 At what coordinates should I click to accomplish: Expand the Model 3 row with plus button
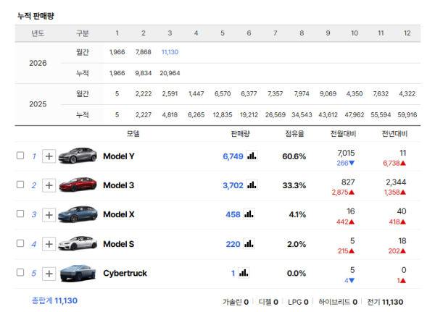coord(49,185)
